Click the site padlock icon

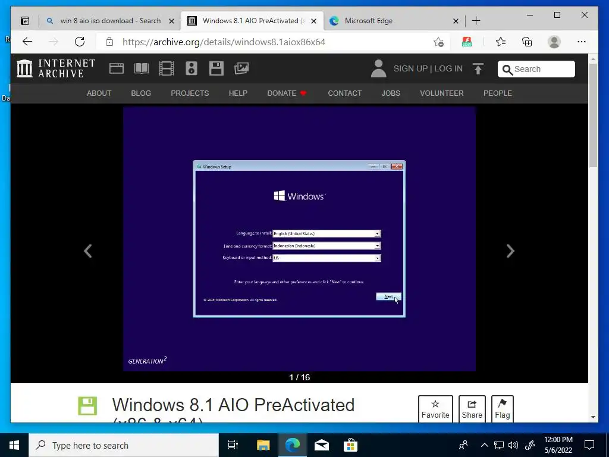click(109, 42)
